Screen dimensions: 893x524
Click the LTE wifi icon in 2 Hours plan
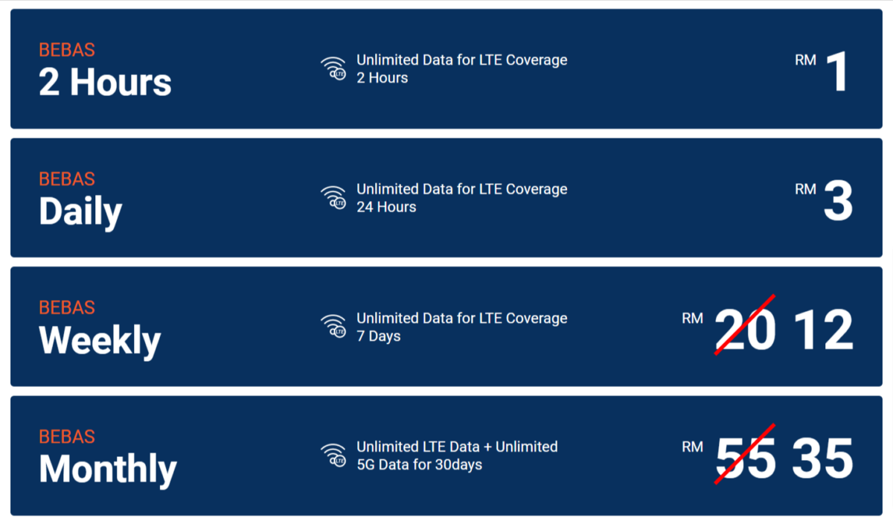tap(333, 68)
